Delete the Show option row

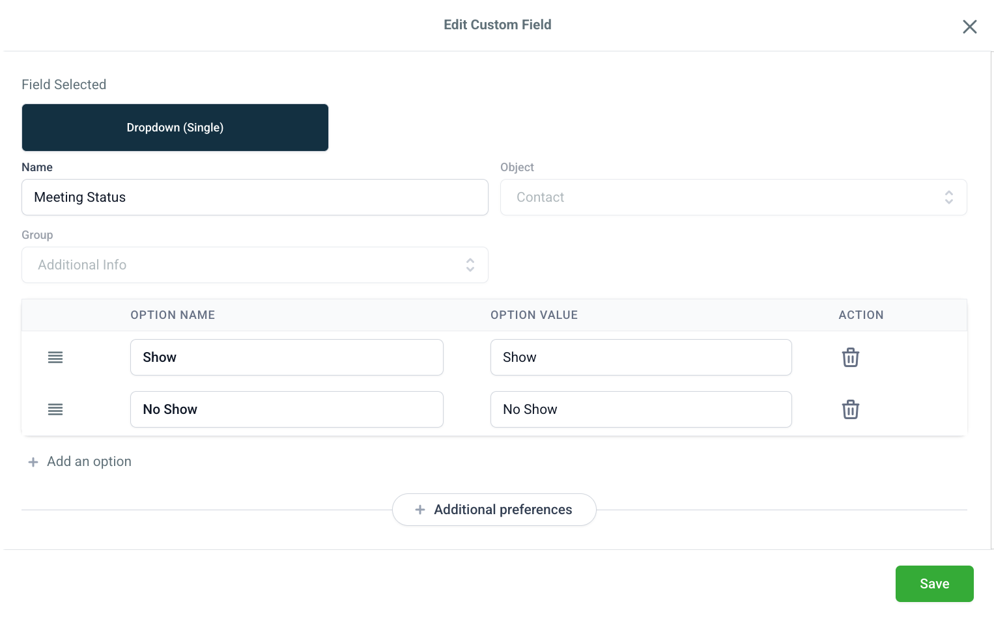click(x=850, y=357)
